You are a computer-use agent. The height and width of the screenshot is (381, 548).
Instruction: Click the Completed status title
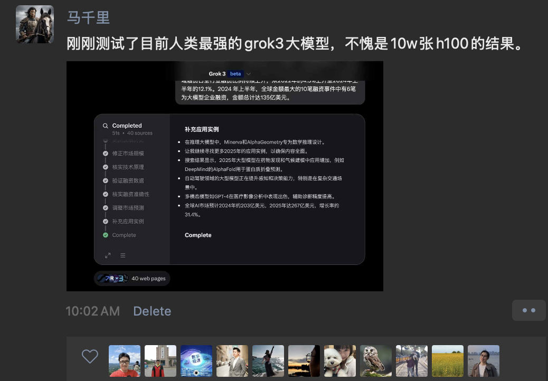127,126
